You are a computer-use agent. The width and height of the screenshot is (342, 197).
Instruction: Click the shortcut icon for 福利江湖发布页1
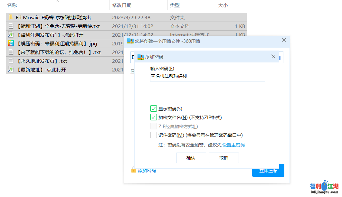(x=11, y=35)
